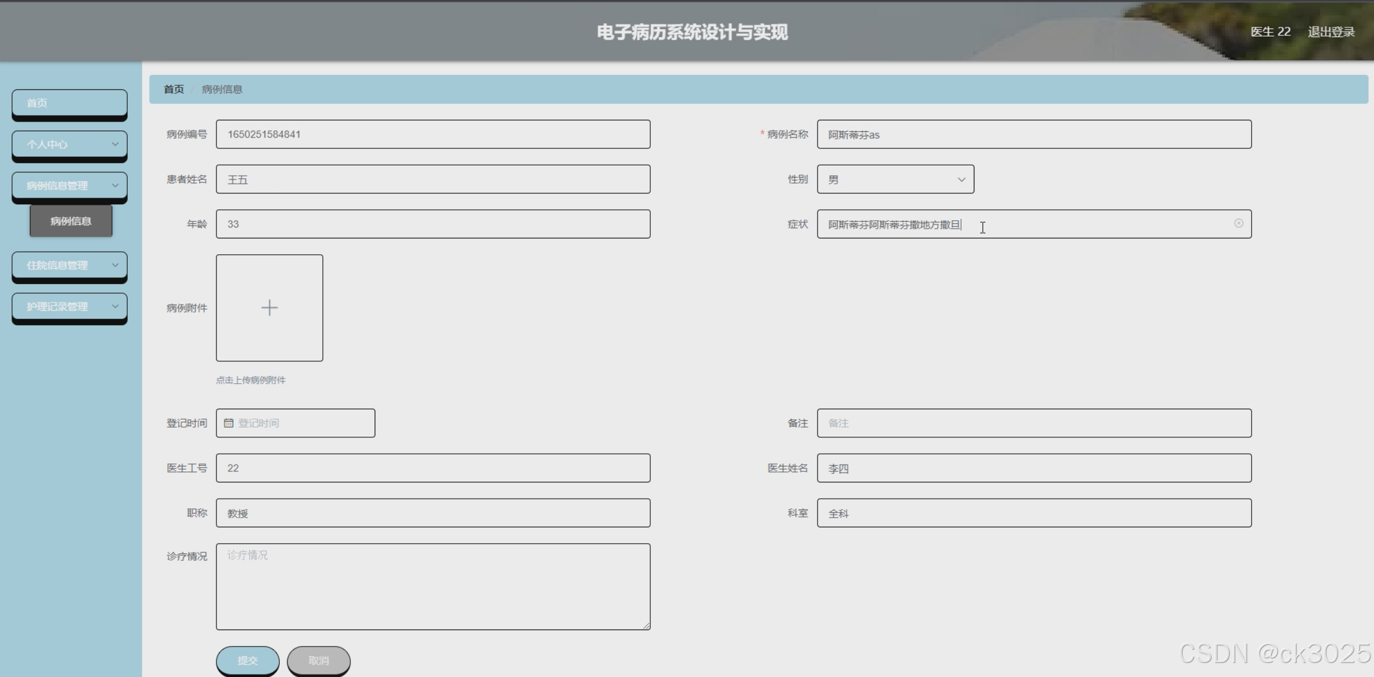Go to 首页 in the sidebar
The width and height of the screenshot is (1374, 677).
69,103
